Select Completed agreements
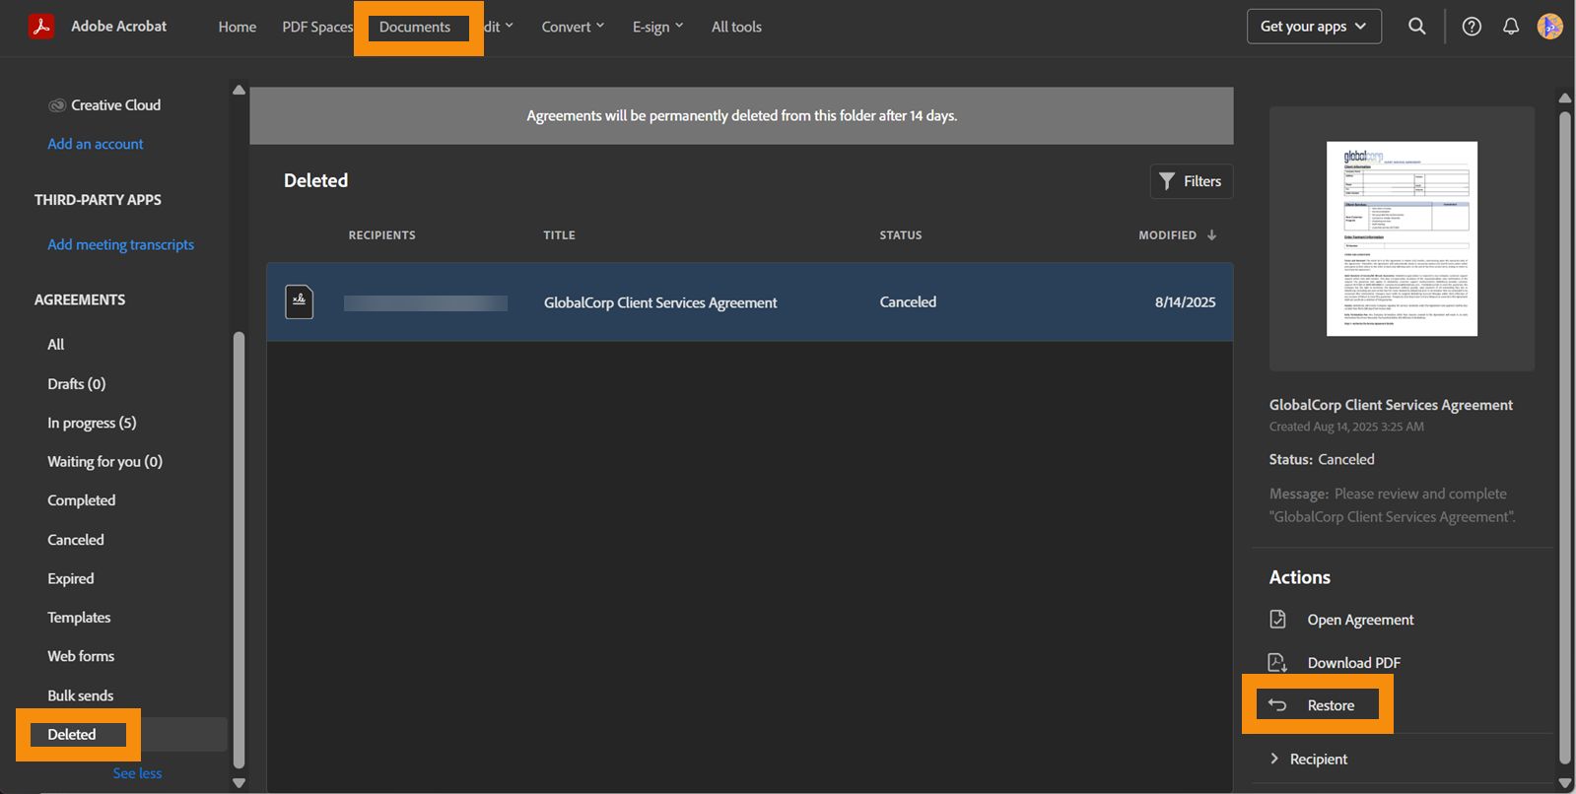Screen dimensions: 1576x794 (x=82, y=500)
